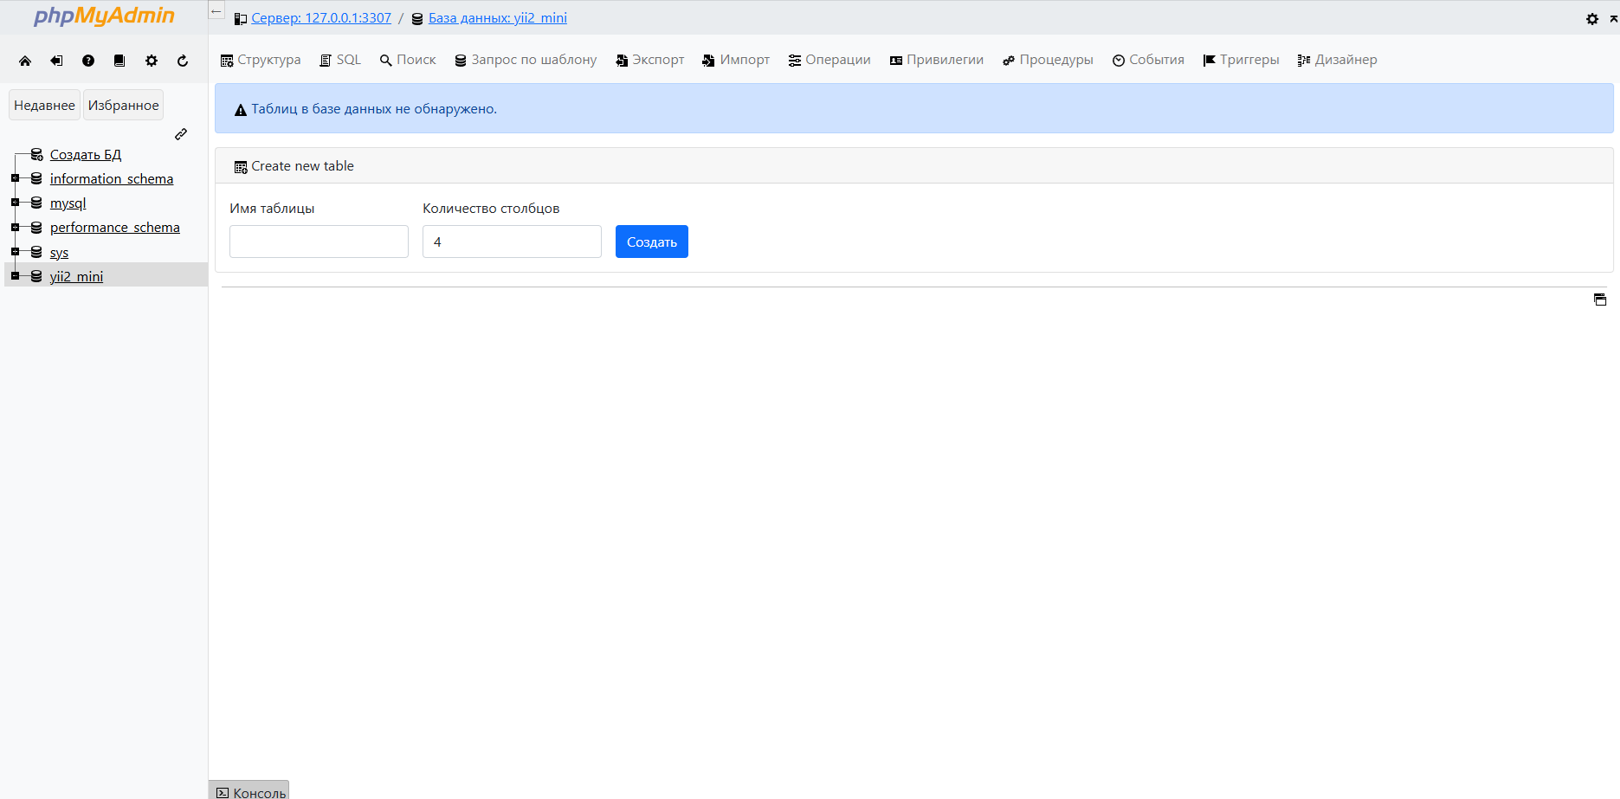This screenshot has width=1620, height=799.
Task: Go to the Импорт tab
Action: coord(736,60)
